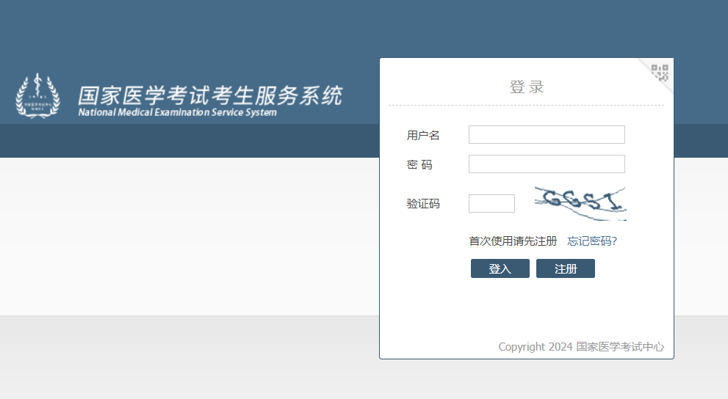Click the 用户名 field label
The image size is (728, 399).
tap(423, 136)
